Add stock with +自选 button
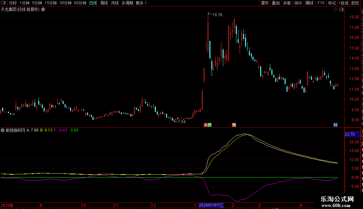 343,3
